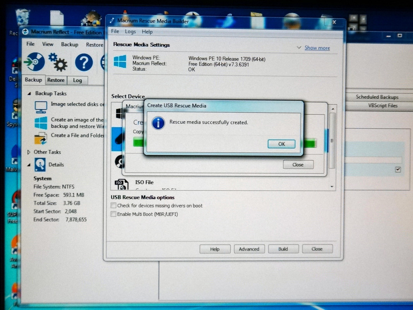
Task: Collapse the Details section
Action: click(x=29, y=165)
